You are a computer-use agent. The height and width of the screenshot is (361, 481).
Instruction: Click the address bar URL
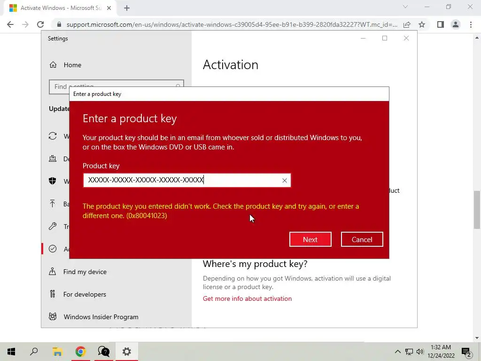(x=232, y=24)
